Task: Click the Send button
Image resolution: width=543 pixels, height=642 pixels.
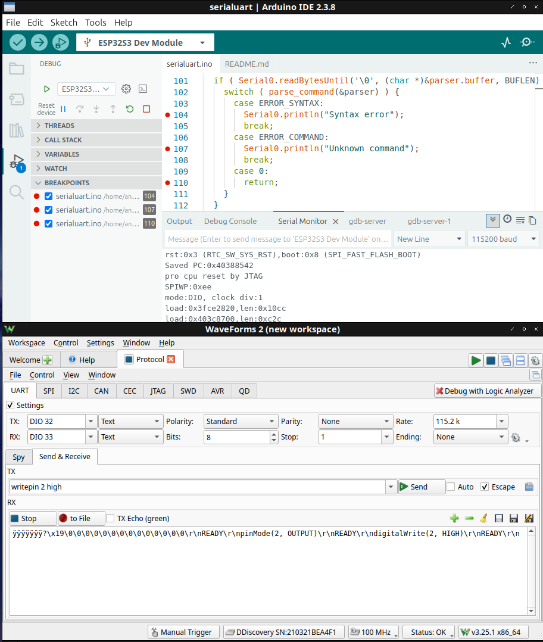Action: pos(422,487)
